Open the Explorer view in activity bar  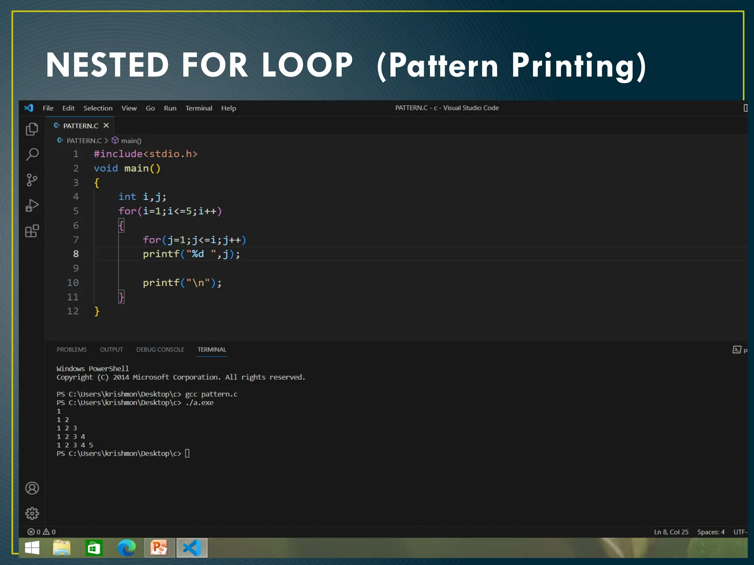[32, 129]
